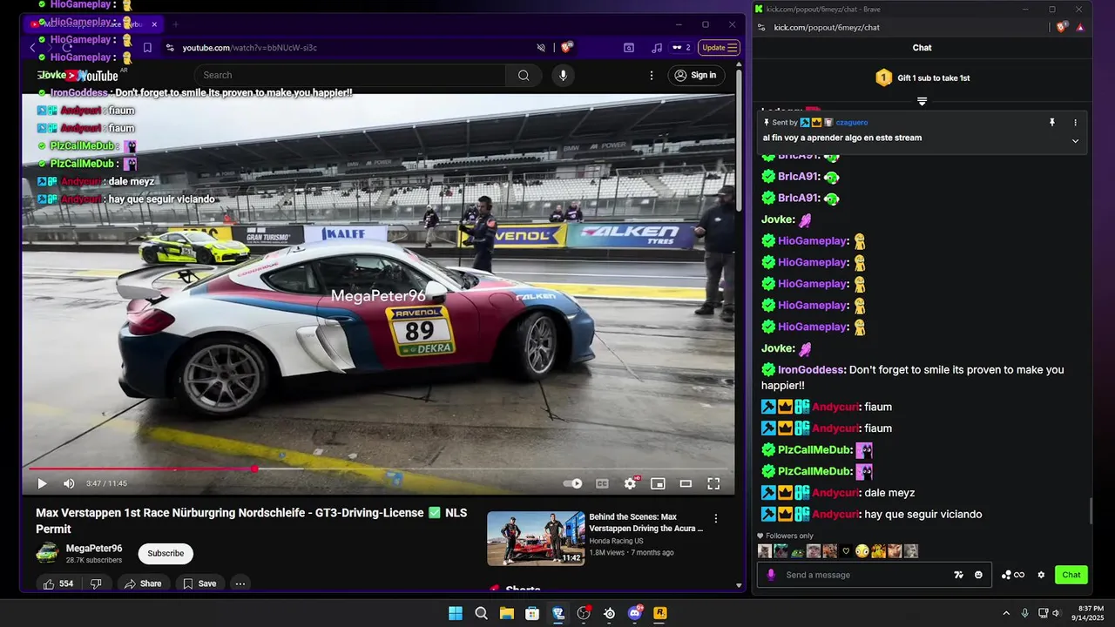This screenshot has width=1115, height=627.
Task: Focus the YouTube Search field
Action: (x=350, y=75)
